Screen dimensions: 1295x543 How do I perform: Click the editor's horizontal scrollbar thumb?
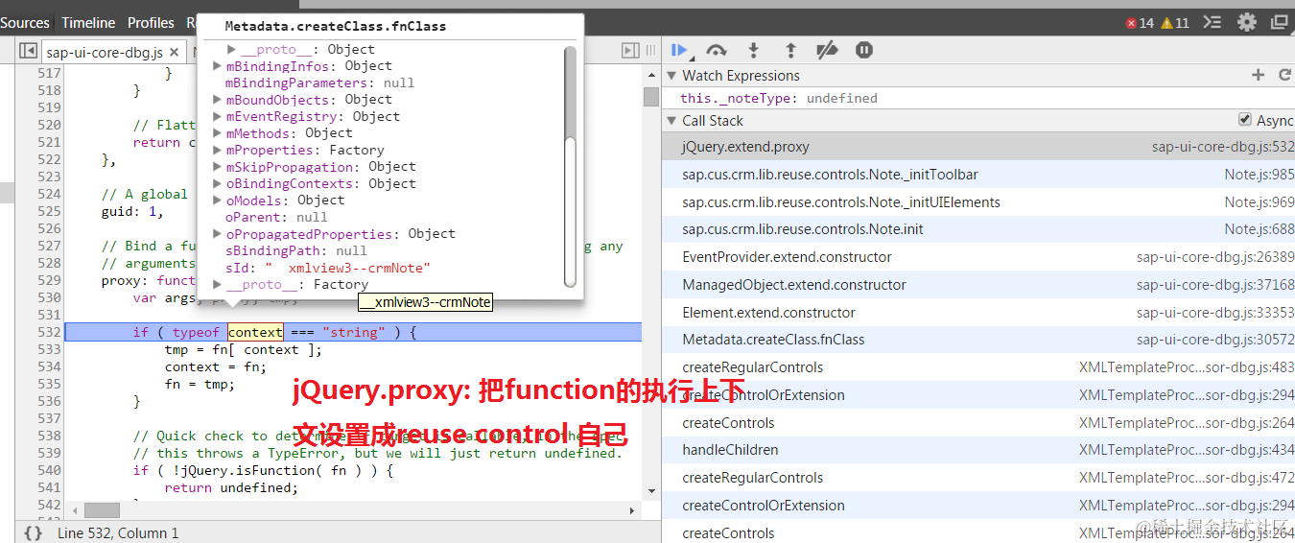[102, 510]
